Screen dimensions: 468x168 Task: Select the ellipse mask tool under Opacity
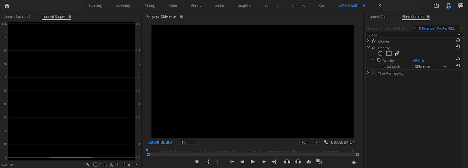click(x=381, y=54)
